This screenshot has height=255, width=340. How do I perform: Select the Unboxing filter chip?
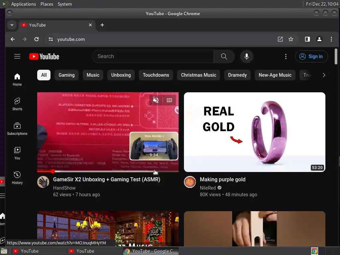tap(121, 75)
